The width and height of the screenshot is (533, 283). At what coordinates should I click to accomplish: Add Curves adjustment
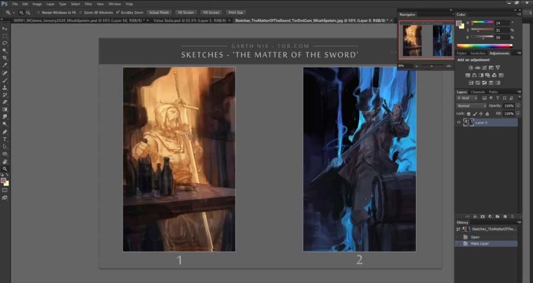tap(484, 68)
